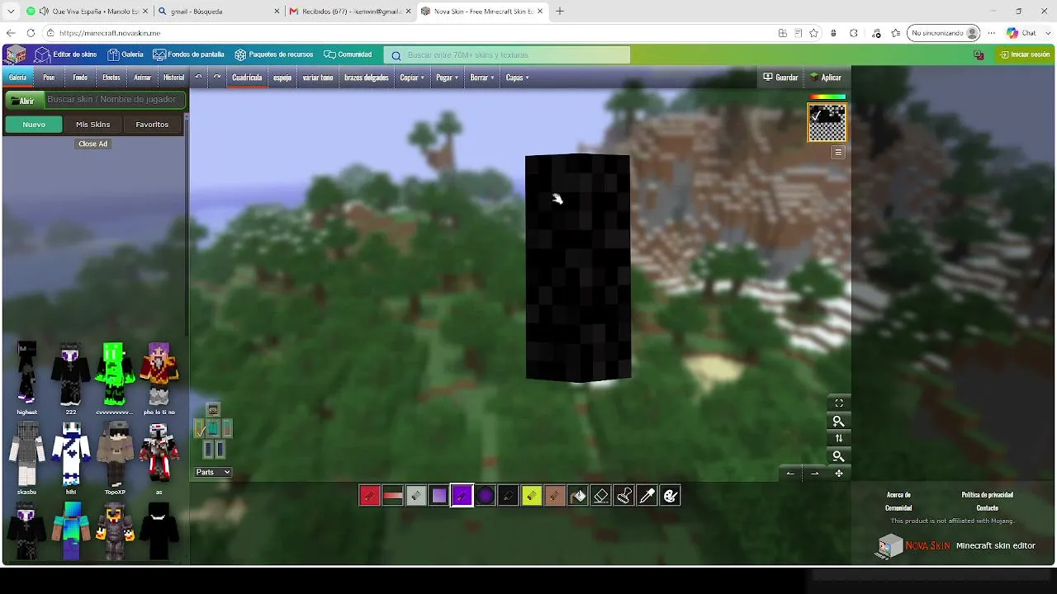Viewport: 1057px width, 594px height.
Task: Open the color palette tool
Action: (671, 496)
